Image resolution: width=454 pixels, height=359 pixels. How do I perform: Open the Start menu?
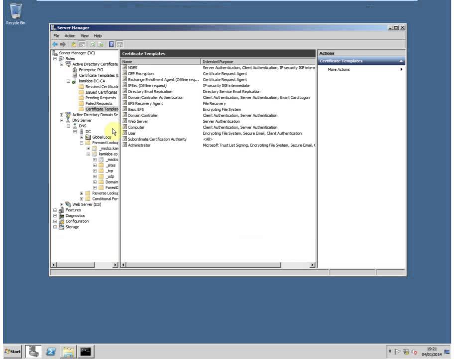tap(13, 352)
